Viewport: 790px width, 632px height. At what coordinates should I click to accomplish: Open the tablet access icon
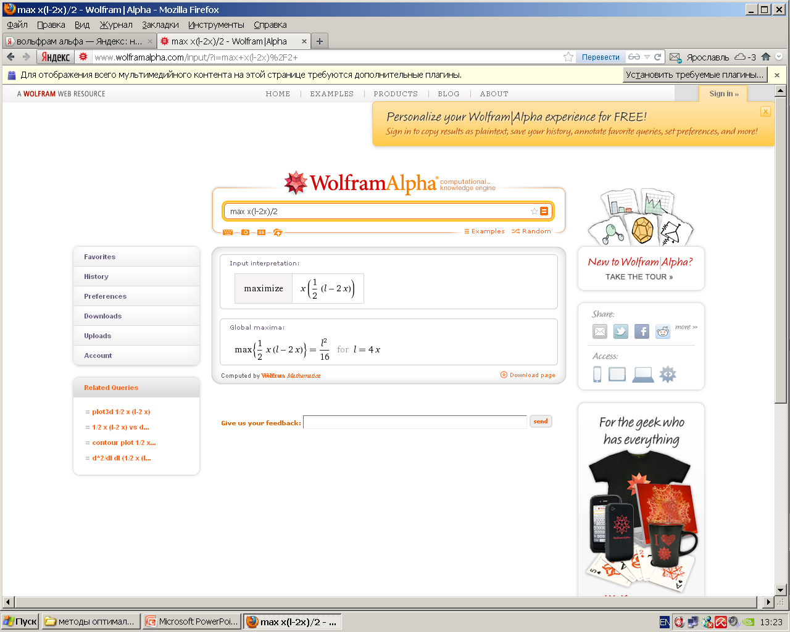click(x=617, y=374)
